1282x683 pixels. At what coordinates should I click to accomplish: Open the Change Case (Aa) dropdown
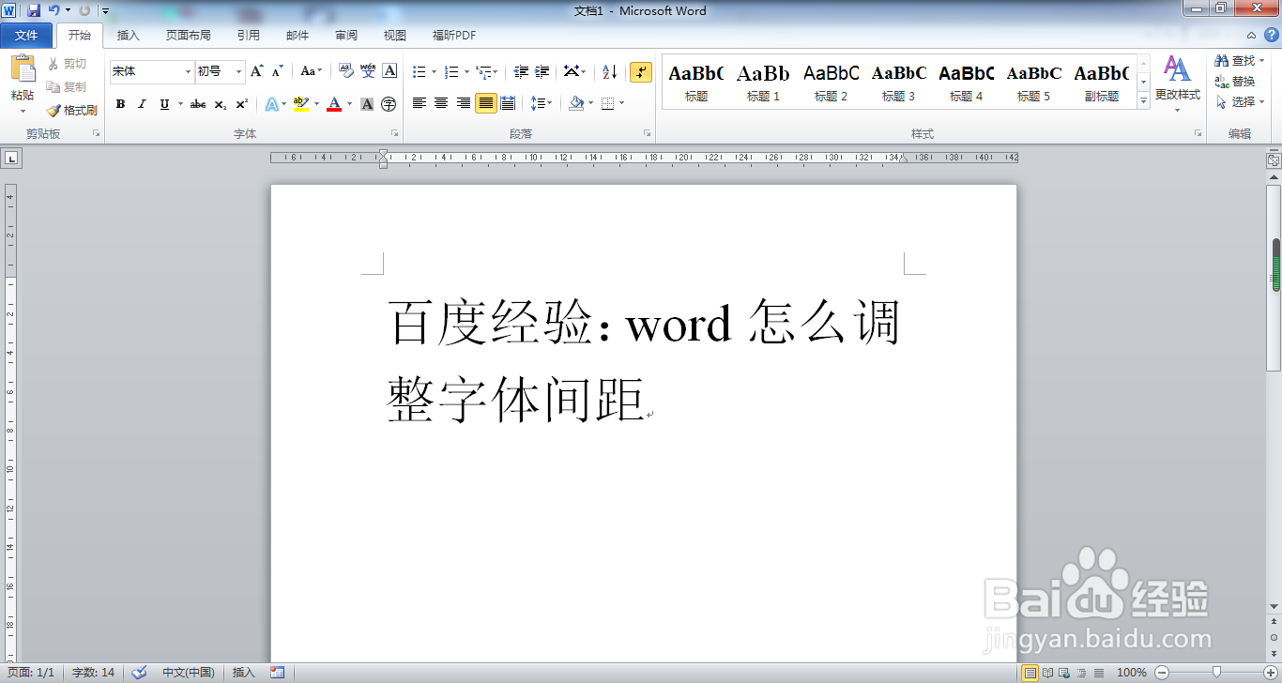[311, 71]
